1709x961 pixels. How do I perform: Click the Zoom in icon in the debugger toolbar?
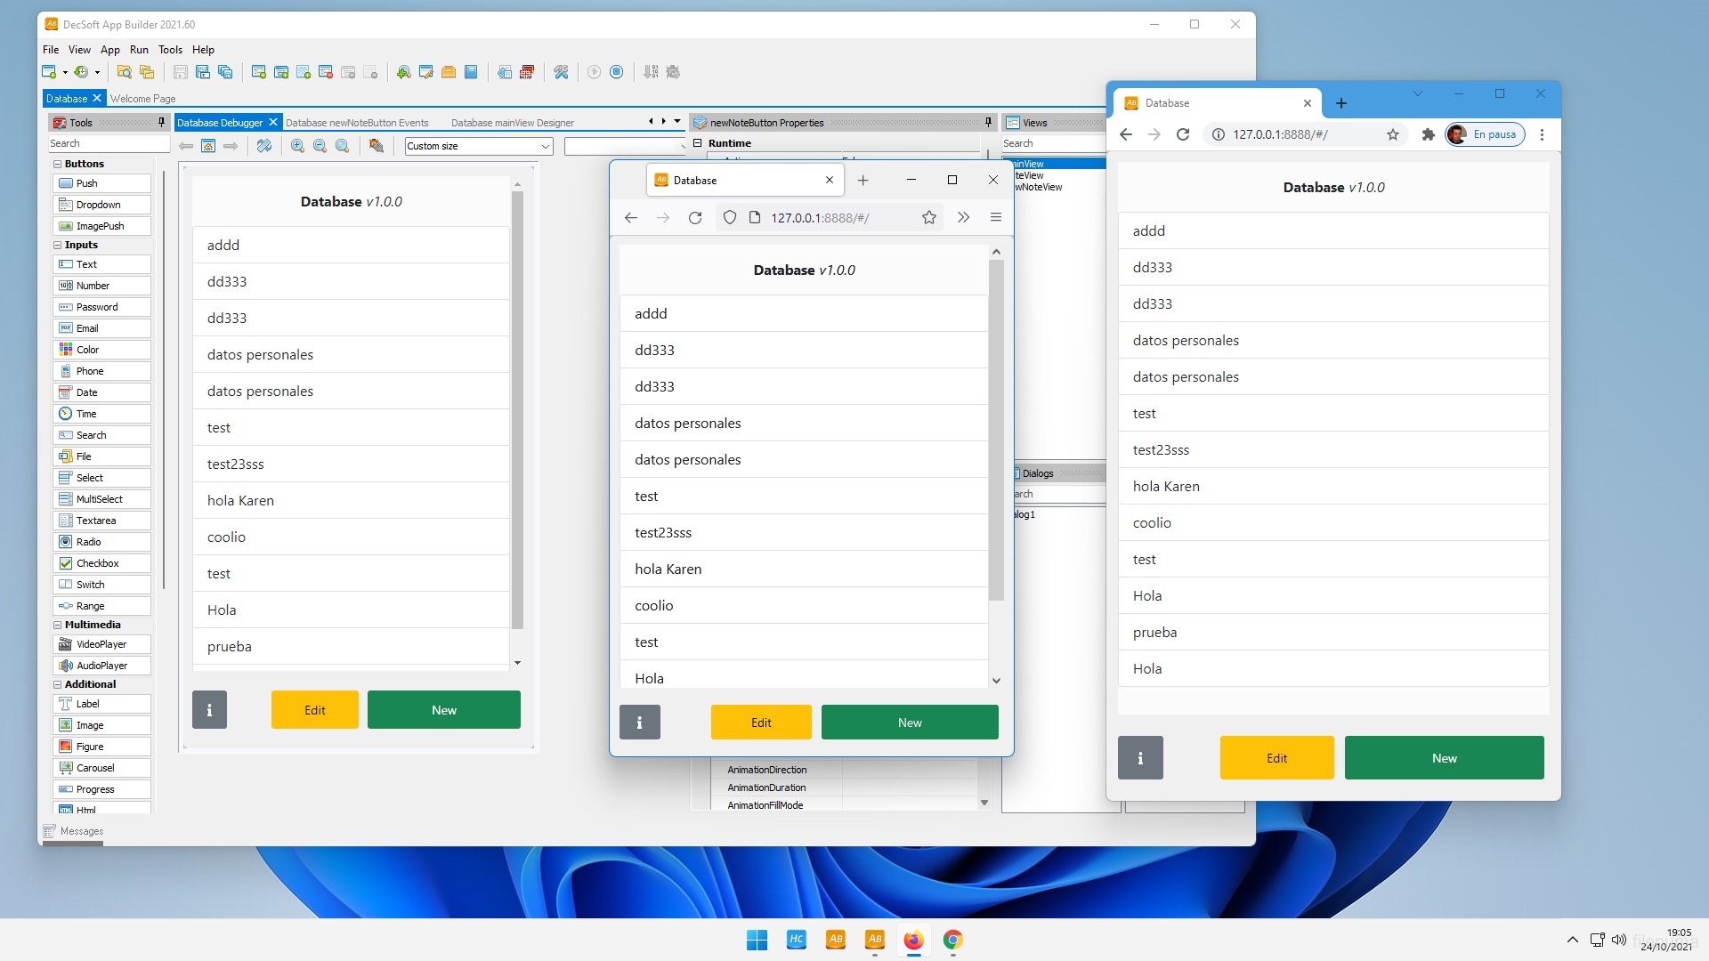pos(298,145)
